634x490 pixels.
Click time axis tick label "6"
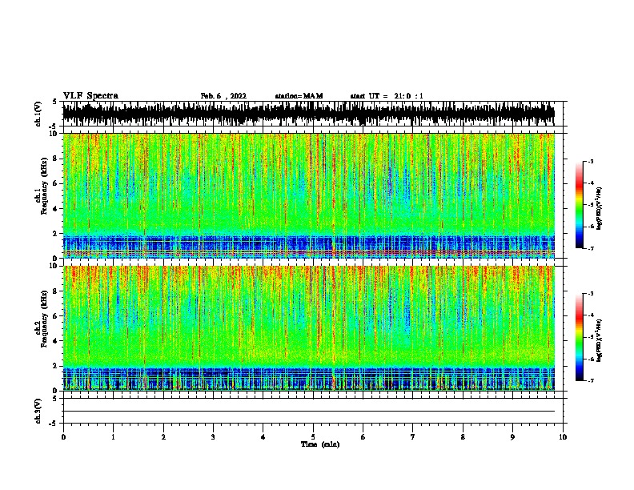[363, 436]
